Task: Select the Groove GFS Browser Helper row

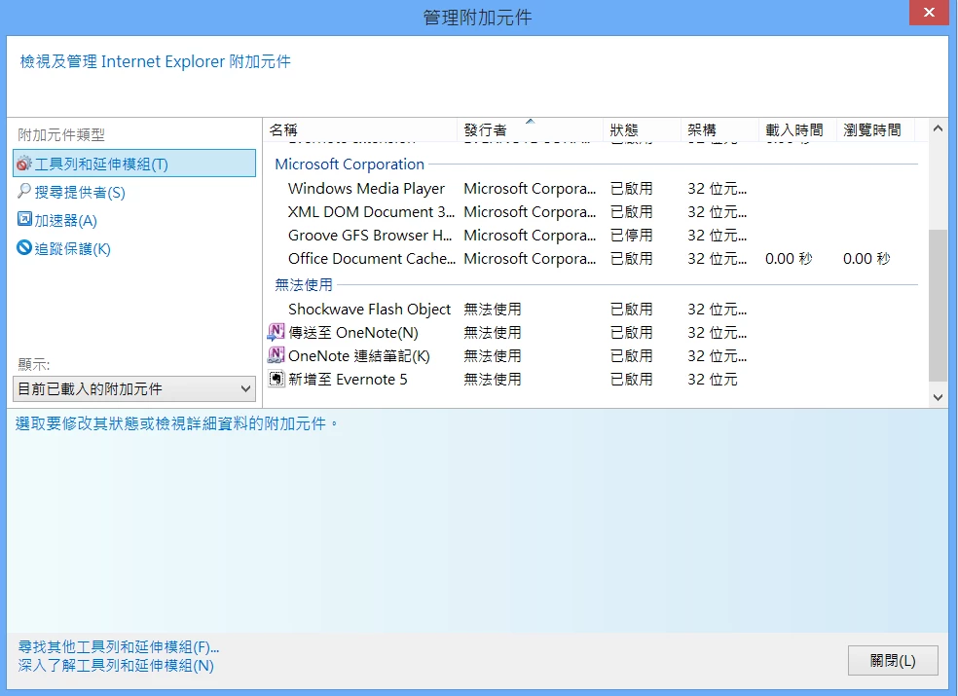Action: click(x=593, y=235)
